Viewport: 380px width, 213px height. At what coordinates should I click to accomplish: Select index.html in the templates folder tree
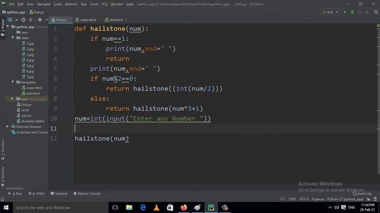[32, 88]
